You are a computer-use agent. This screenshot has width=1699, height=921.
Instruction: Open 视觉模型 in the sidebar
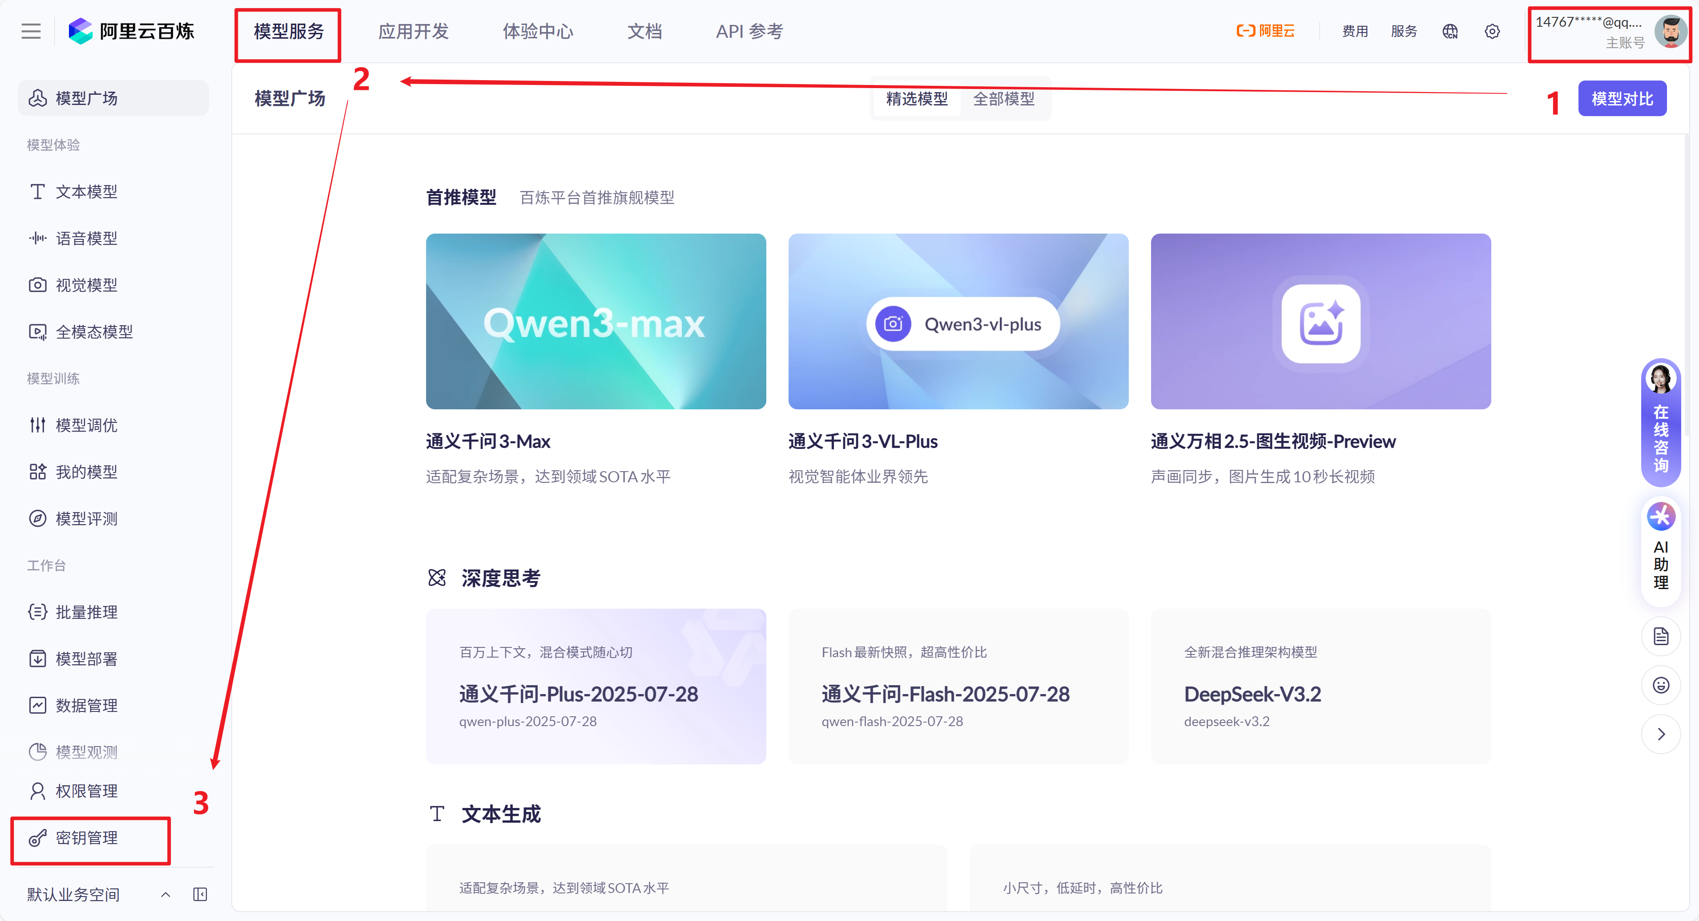(86, 285)
